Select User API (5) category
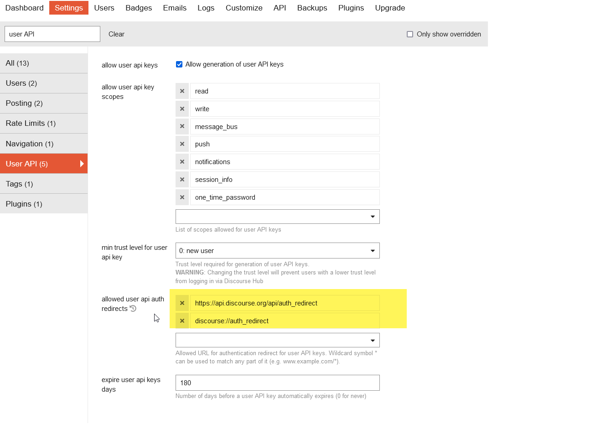 [x=44, y=164]
